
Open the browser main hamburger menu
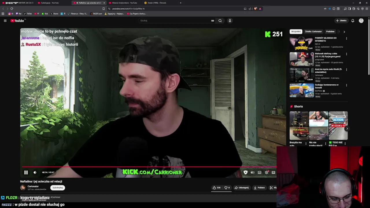click(367, 9)
